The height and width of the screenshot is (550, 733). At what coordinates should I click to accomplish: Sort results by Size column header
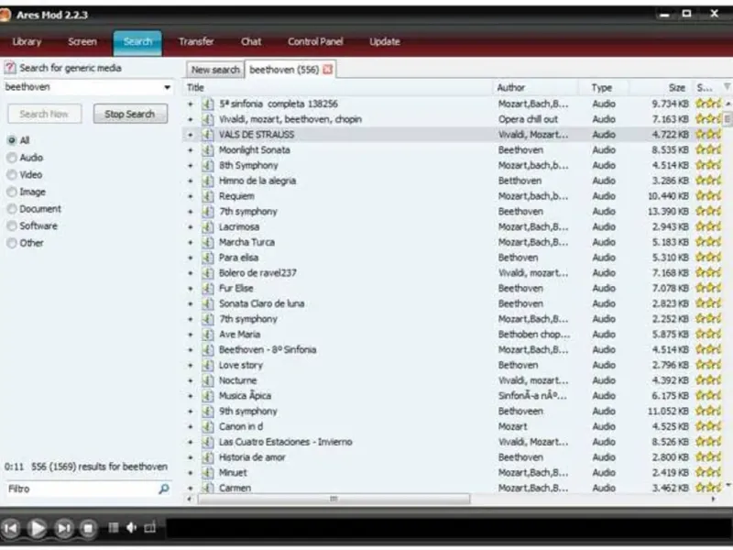point(661,87)
